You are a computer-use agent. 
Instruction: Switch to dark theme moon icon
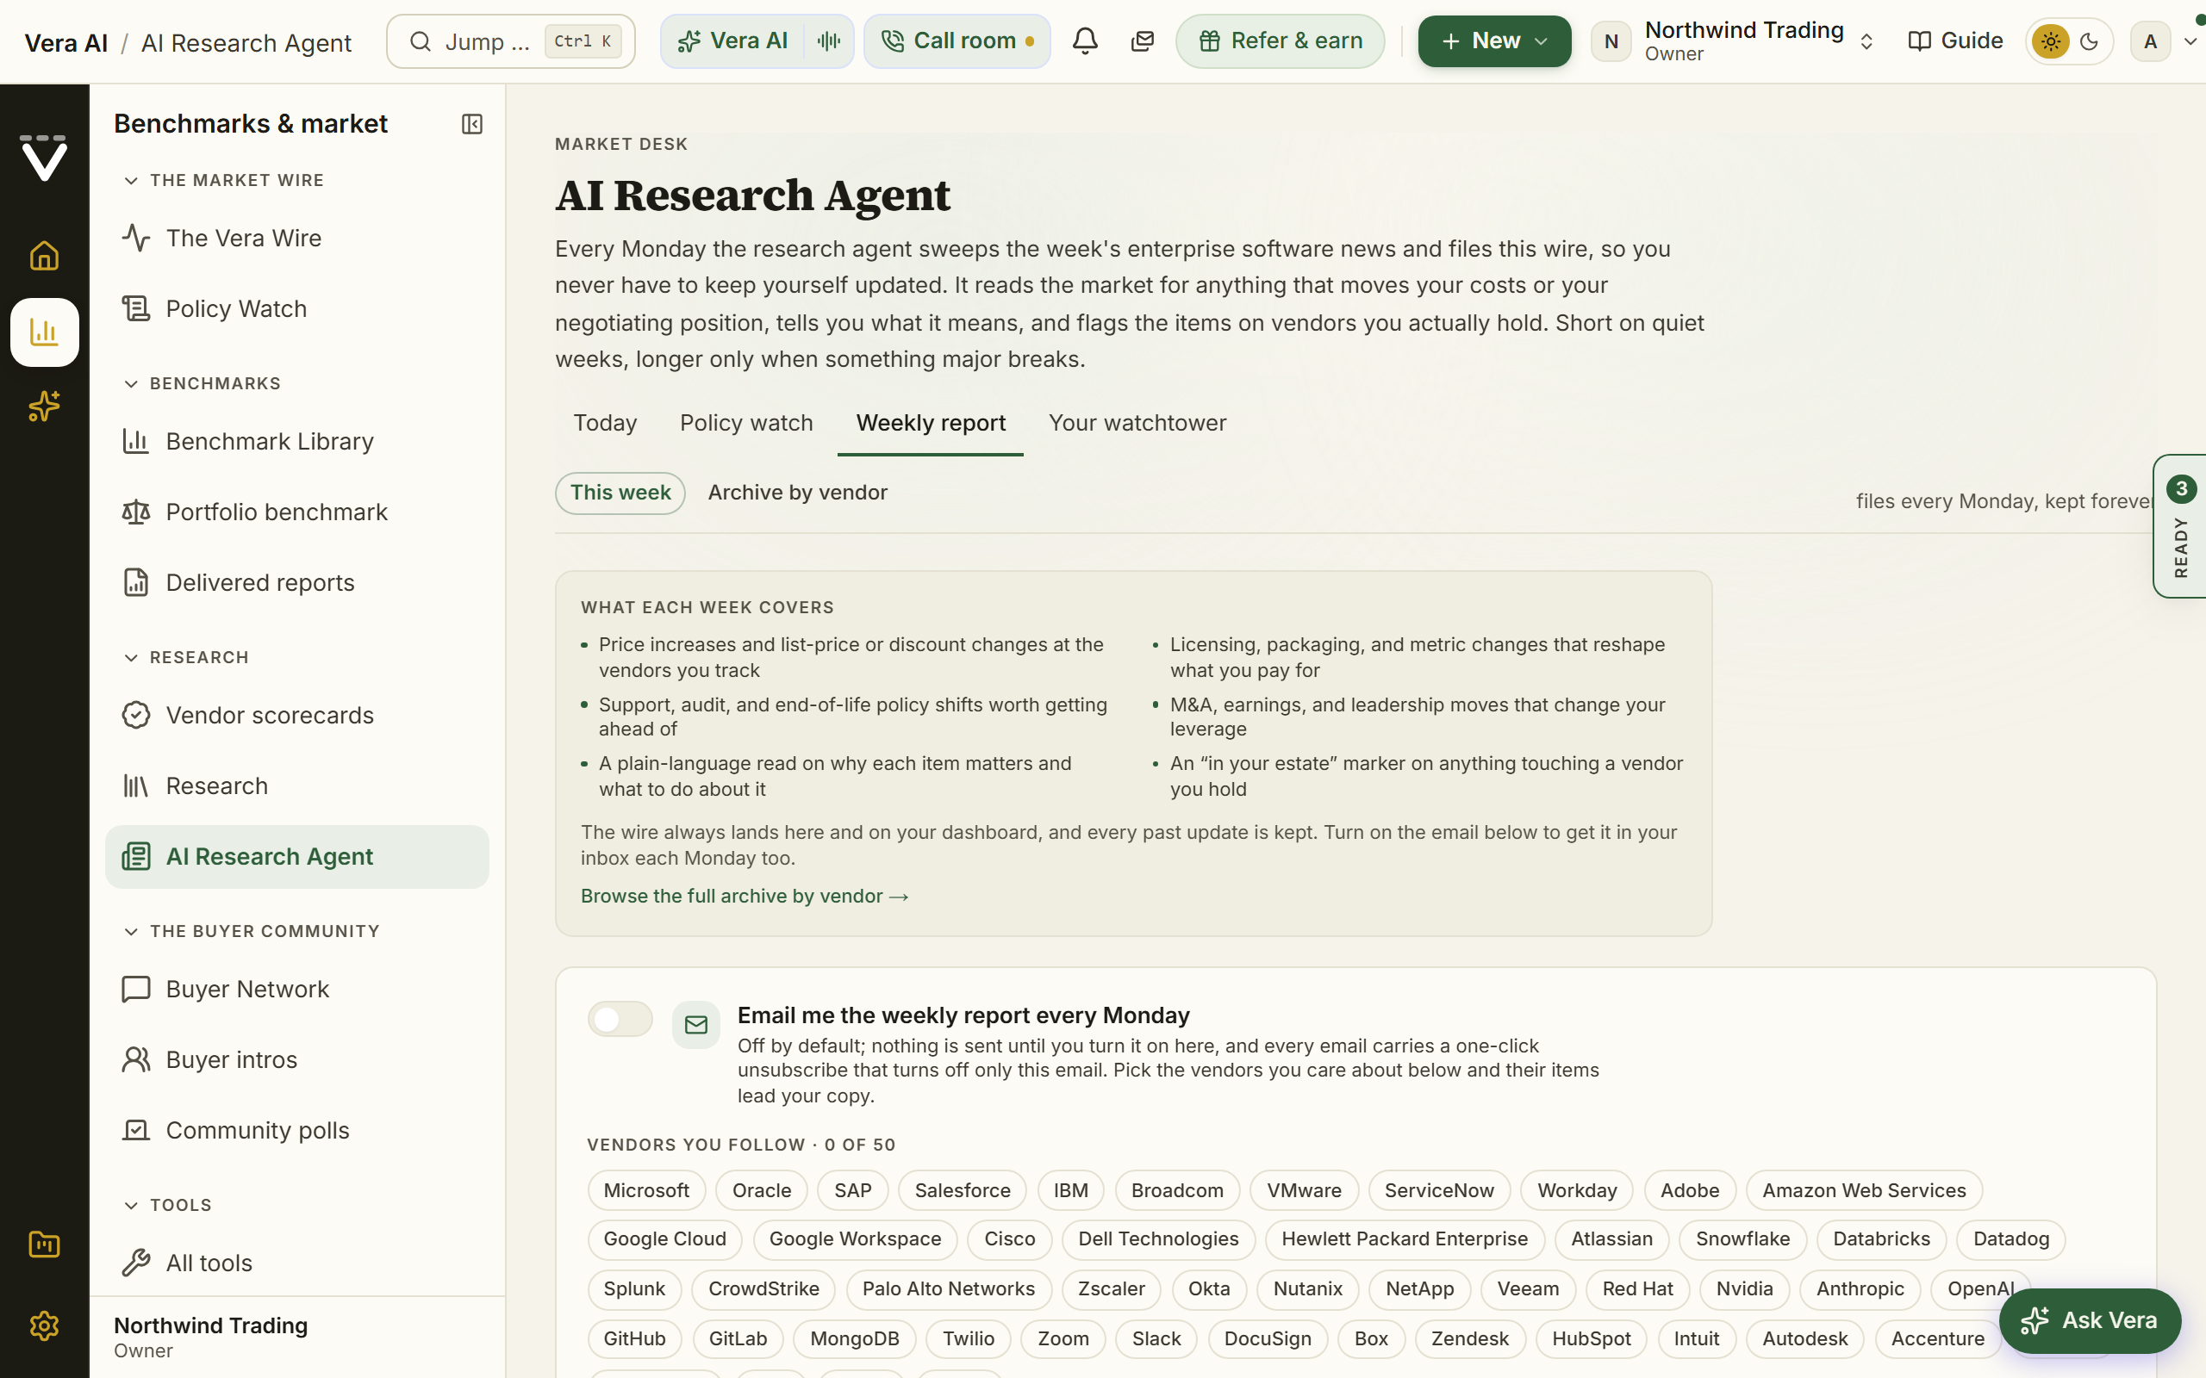coord(2090,41)
